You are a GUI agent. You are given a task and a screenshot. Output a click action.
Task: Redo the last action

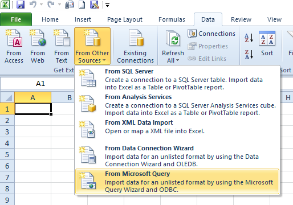[51, 5]
